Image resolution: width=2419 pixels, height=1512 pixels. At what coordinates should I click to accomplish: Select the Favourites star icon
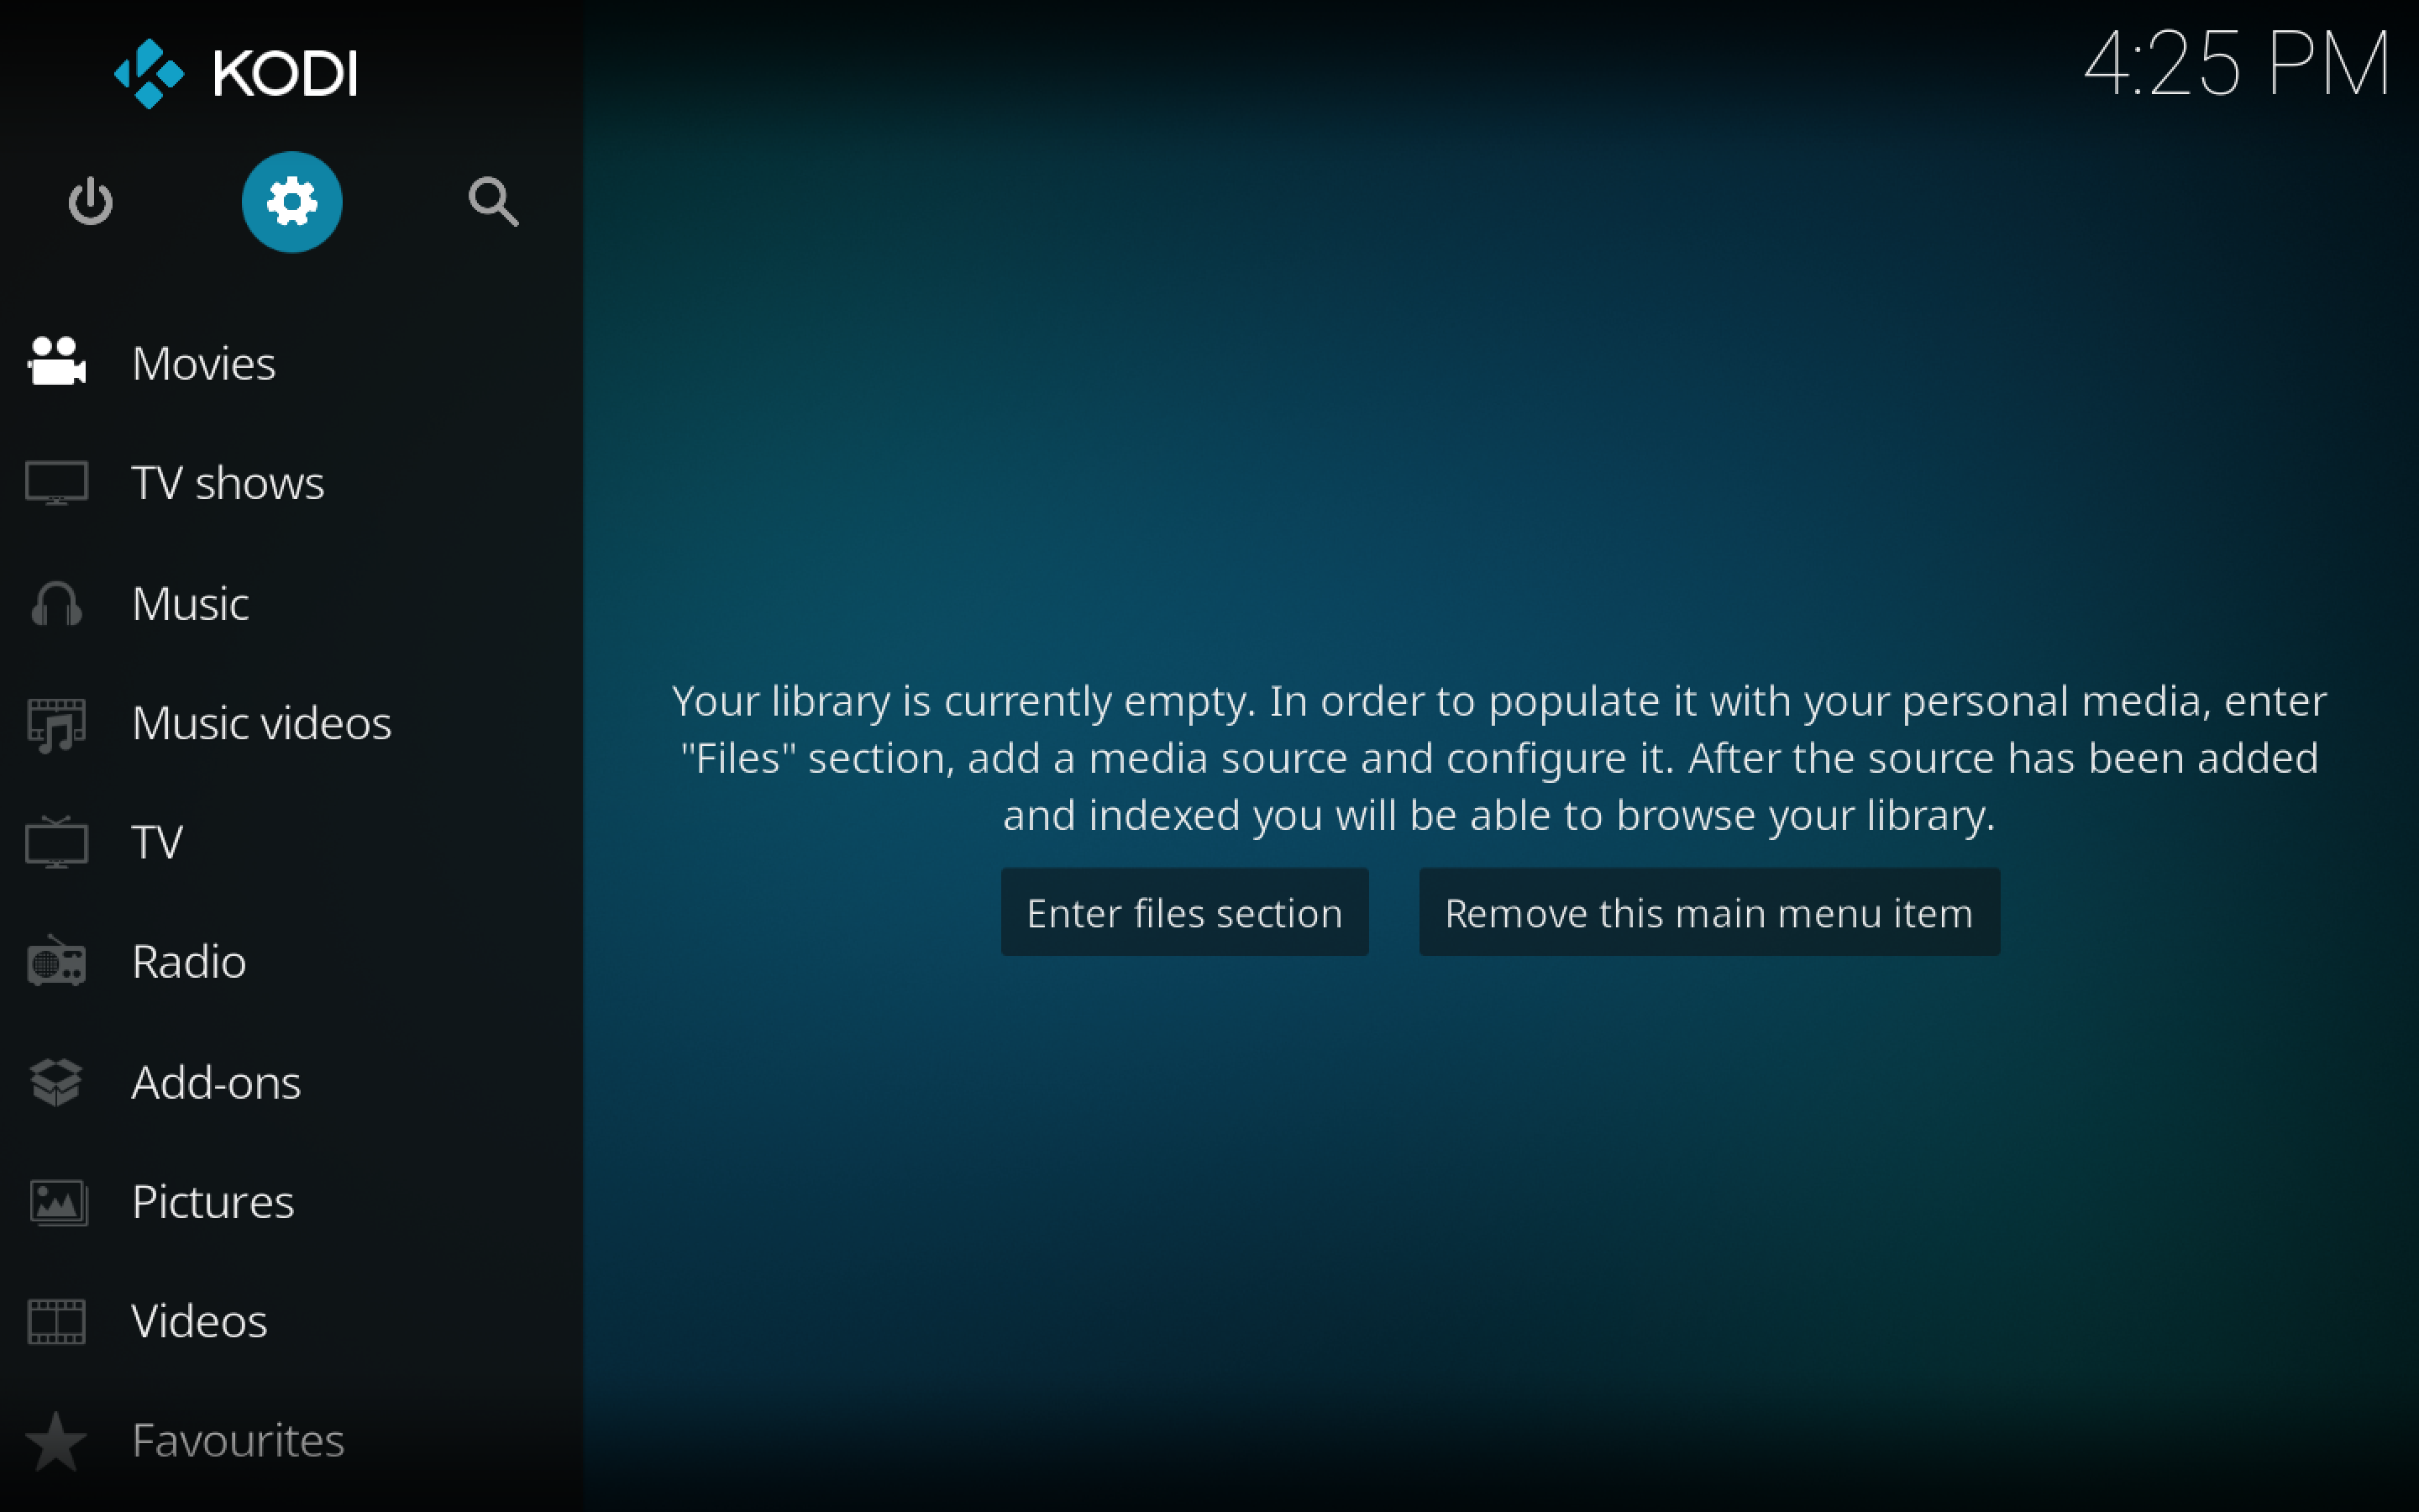point(57,1439)
